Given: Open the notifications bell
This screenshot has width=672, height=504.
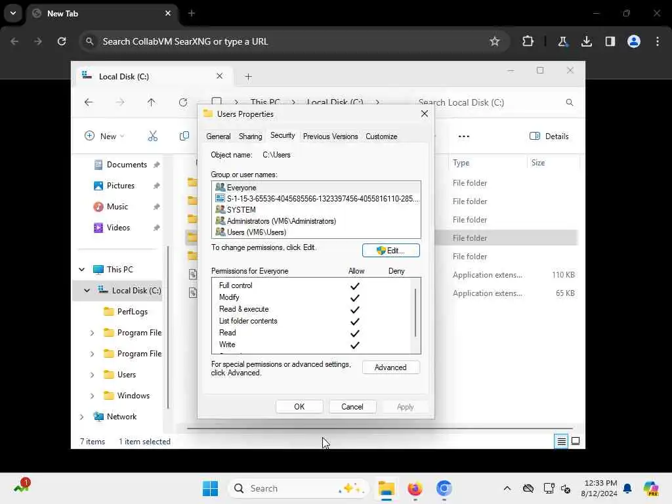Looking at the screenshot, I should [x=627, y=488].
